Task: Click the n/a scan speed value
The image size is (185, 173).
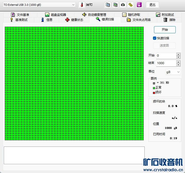Action: (174, 118)
